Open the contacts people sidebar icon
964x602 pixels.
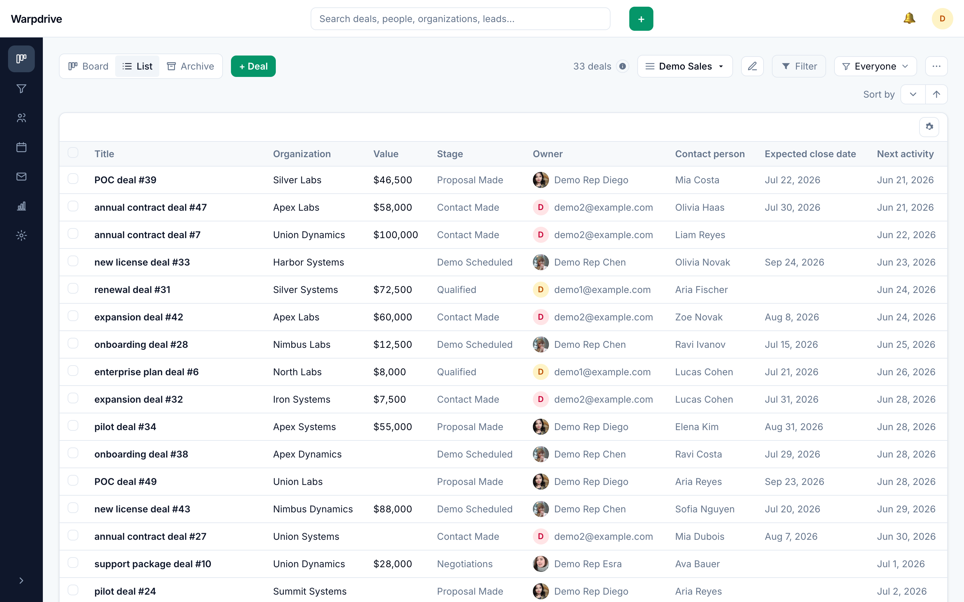(x=21, y=118)
